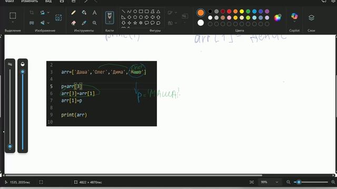Pick the light turquoise color swatch

[254, 17]
